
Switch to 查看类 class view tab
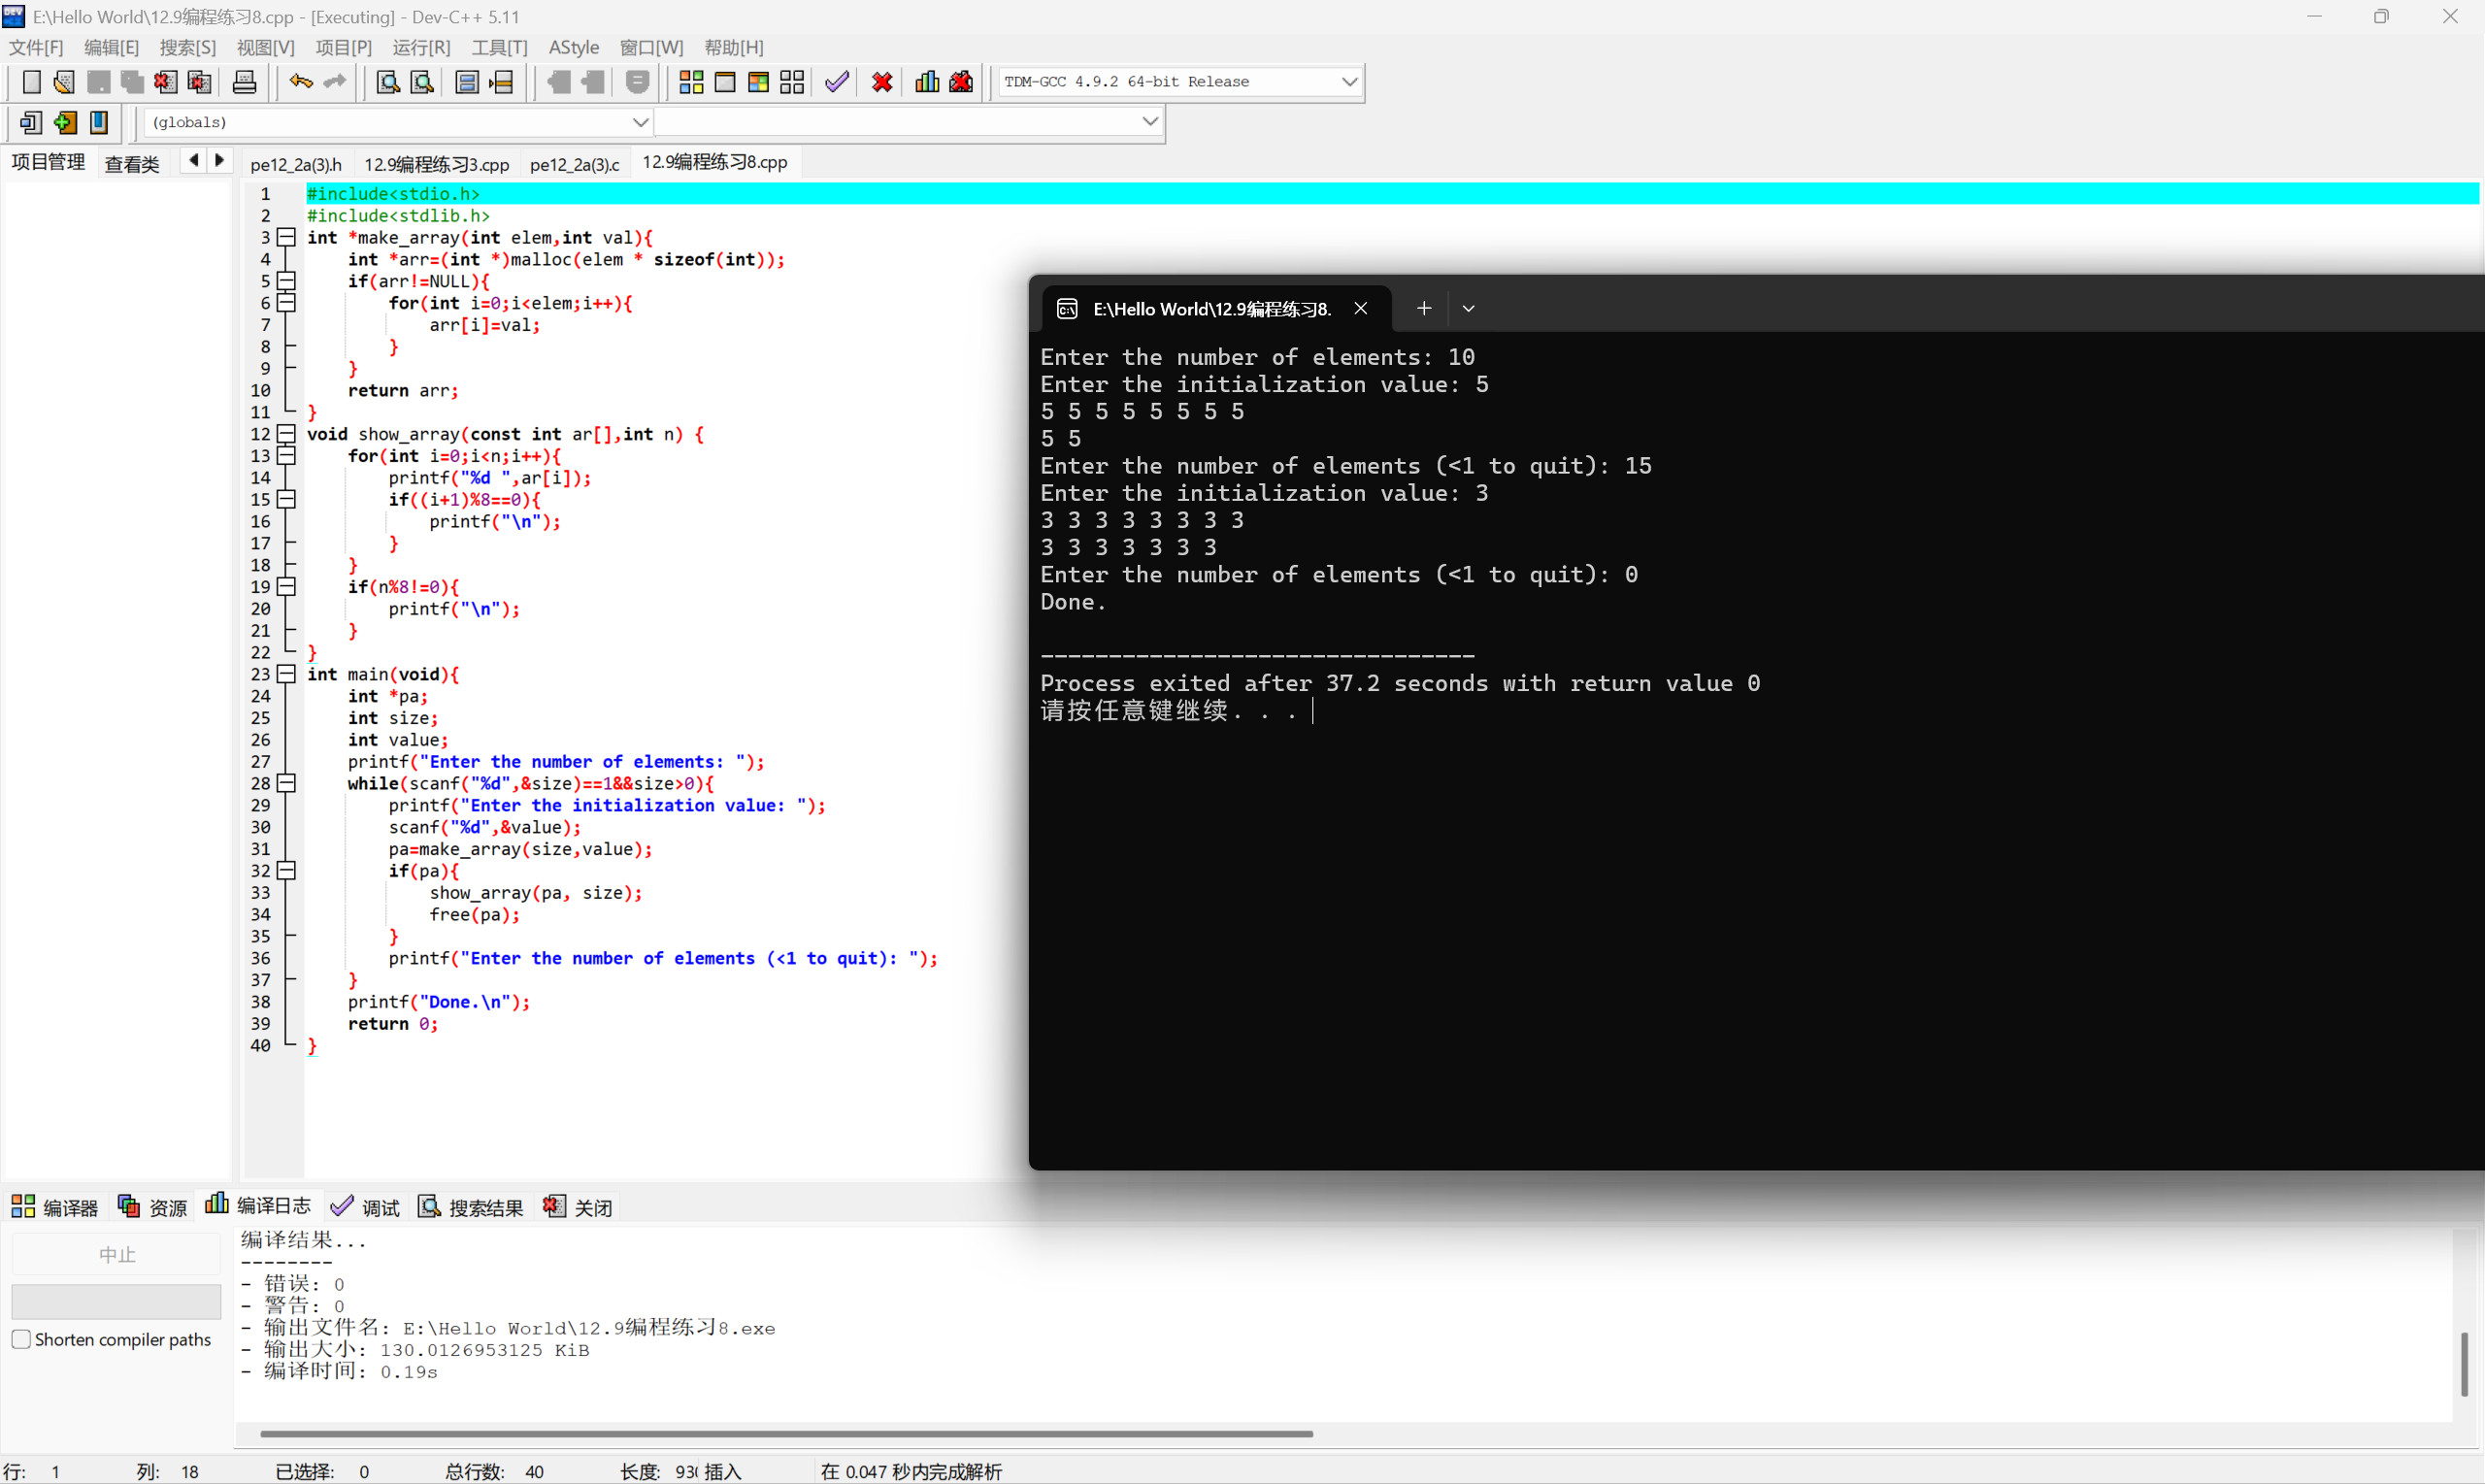pyautogui.click(x=132, y=164)
